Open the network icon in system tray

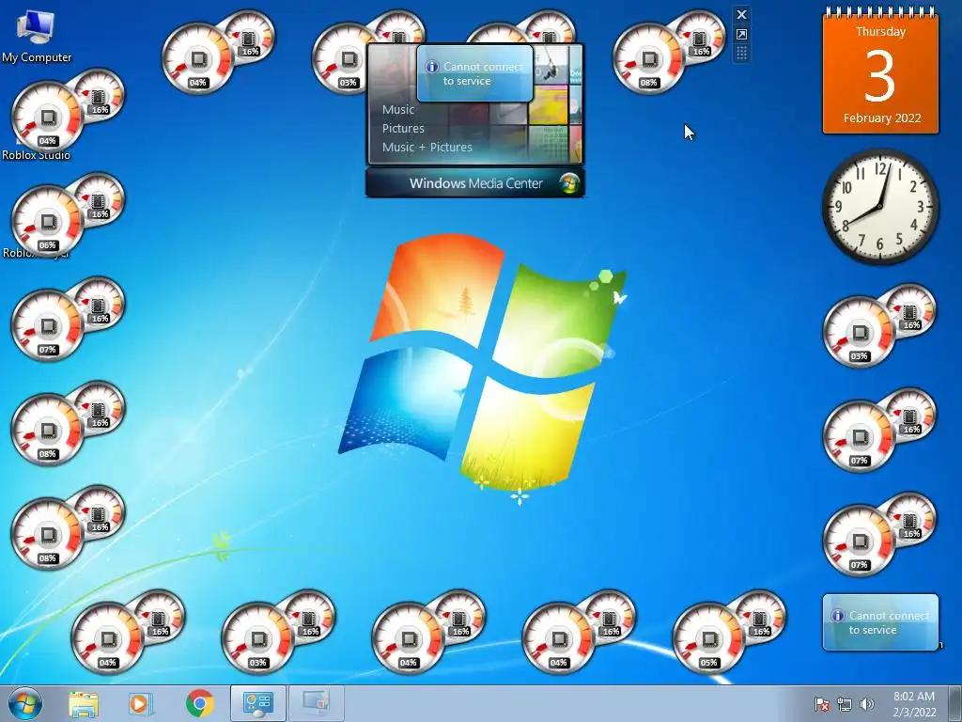845,704
